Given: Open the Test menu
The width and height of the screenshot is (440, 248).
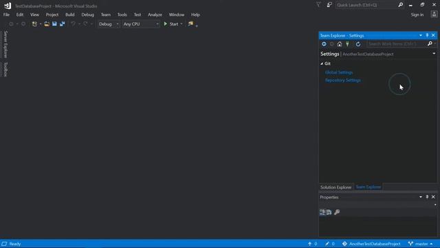Looking at the screenshot, I should pyautogui.click(x=137, y=14).
